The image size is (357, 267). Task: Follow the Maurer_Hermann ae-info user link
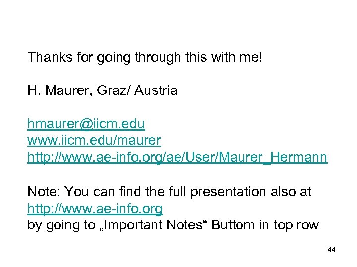(178, 158)
